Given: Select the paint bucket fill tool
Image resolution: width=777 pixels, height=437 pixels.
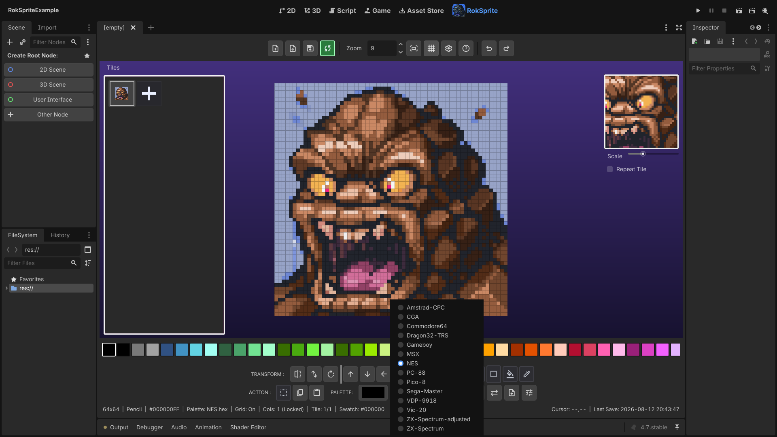Looking at the screenshot, I should [x=510, y=374].
